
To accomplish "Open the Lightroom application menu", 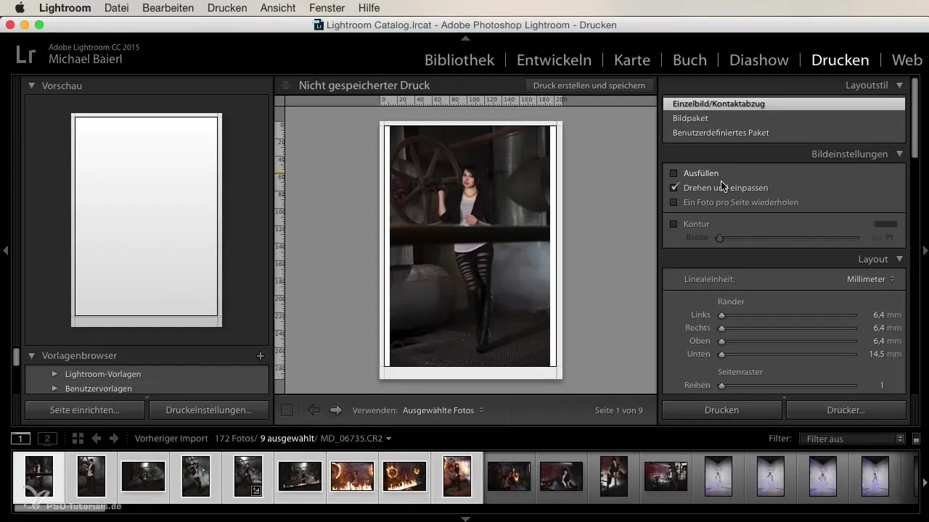I will [x=65, y=8].
